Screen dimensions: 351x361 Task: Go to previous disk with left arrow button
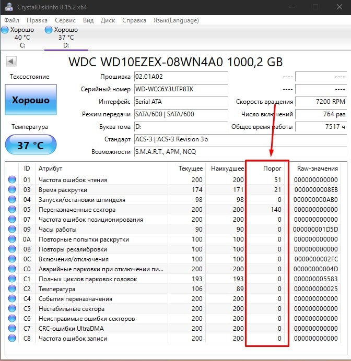11,61
